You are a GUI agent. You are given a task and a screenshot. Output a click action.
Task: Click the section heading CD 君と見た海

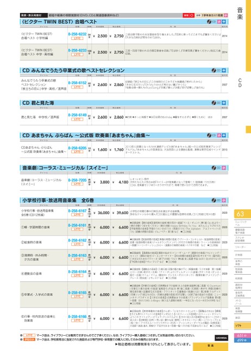38,103
